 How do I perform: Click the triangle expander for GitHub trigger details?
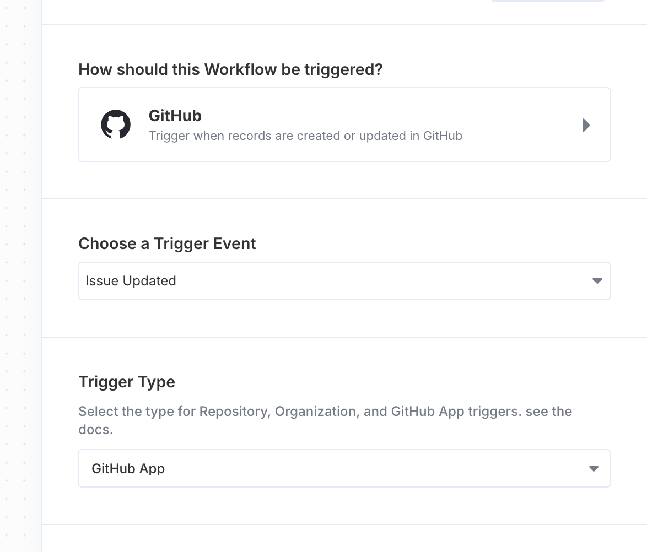[x=586, y=125]
